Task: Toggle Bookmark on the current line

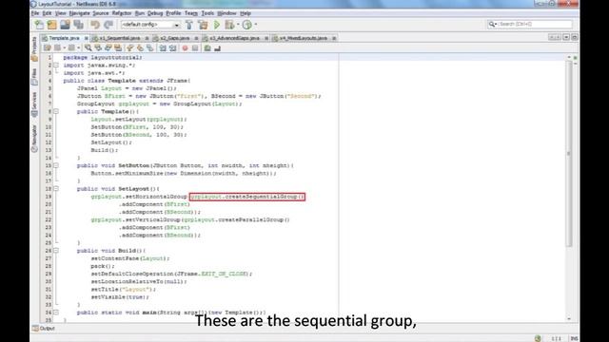Action: click(149, 48)
